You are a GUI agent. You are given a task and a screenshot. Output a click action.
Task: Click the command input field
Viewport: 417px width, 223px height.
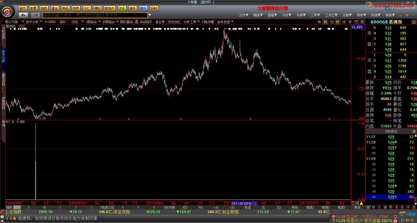(95, 15)
